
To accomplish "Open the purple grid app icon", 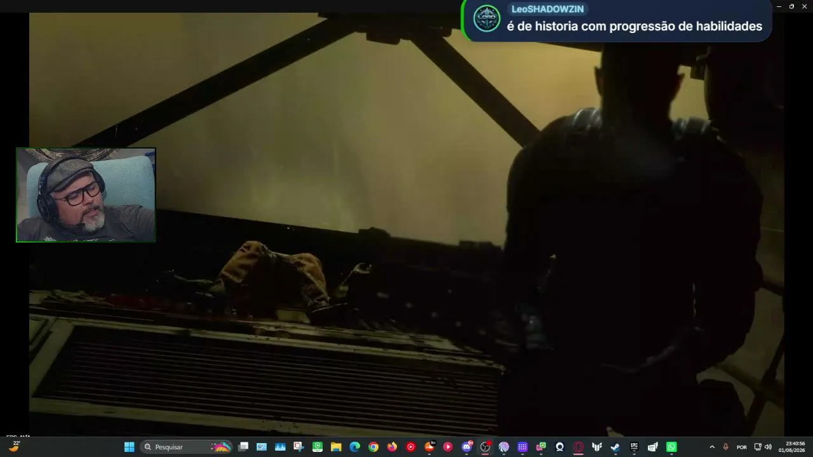I will (522, 447).
